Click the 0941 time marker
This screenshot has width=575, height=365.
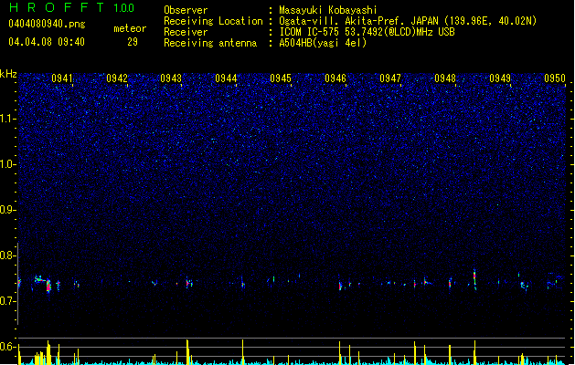(62, 78)
